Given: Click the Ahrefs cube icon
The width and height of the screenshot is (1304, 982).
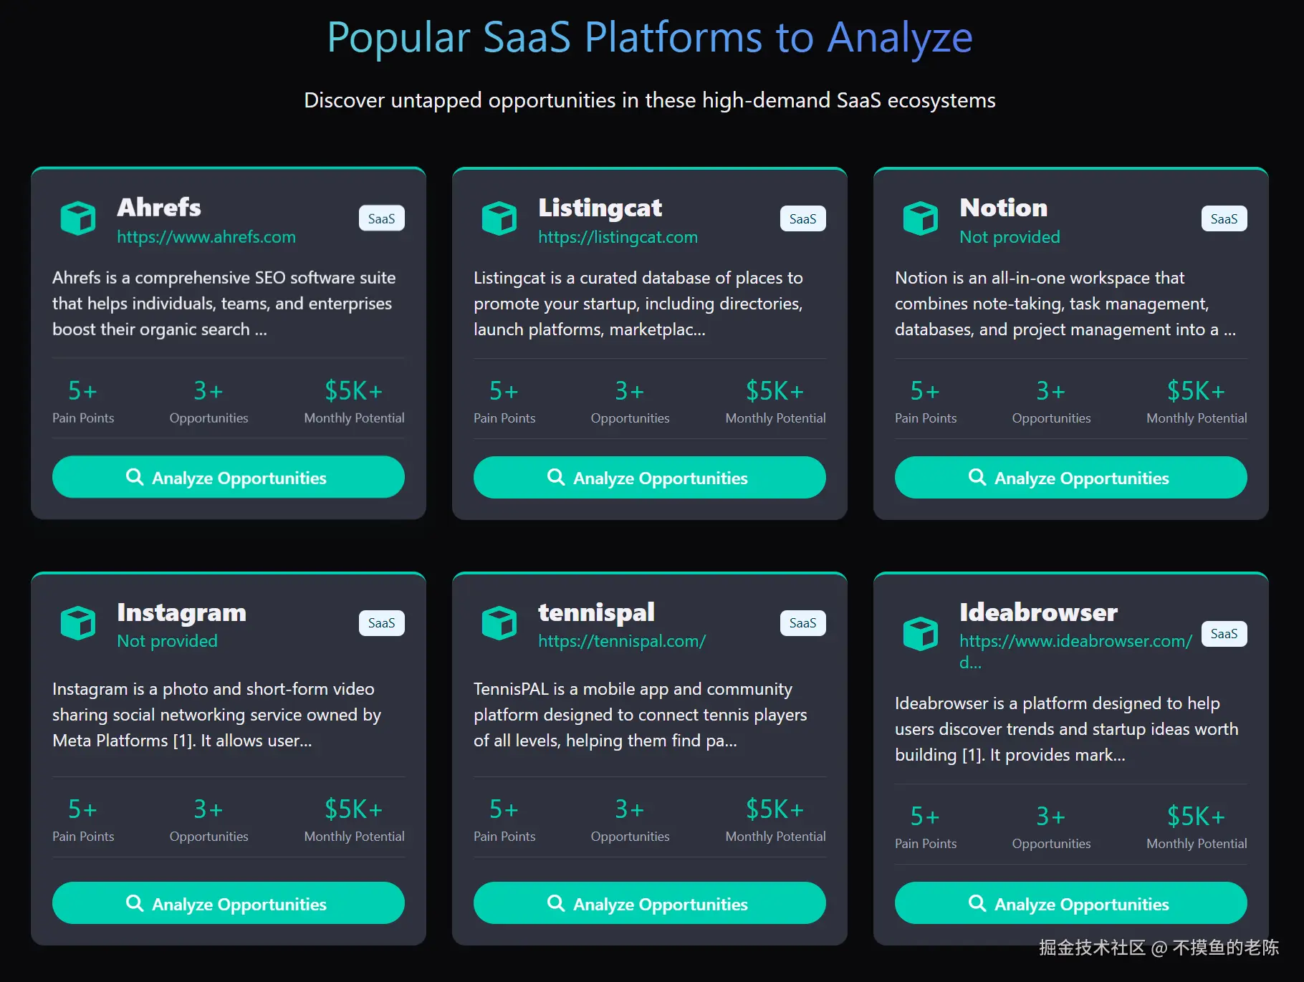Looking at the screenshot, I should (78, 218).
